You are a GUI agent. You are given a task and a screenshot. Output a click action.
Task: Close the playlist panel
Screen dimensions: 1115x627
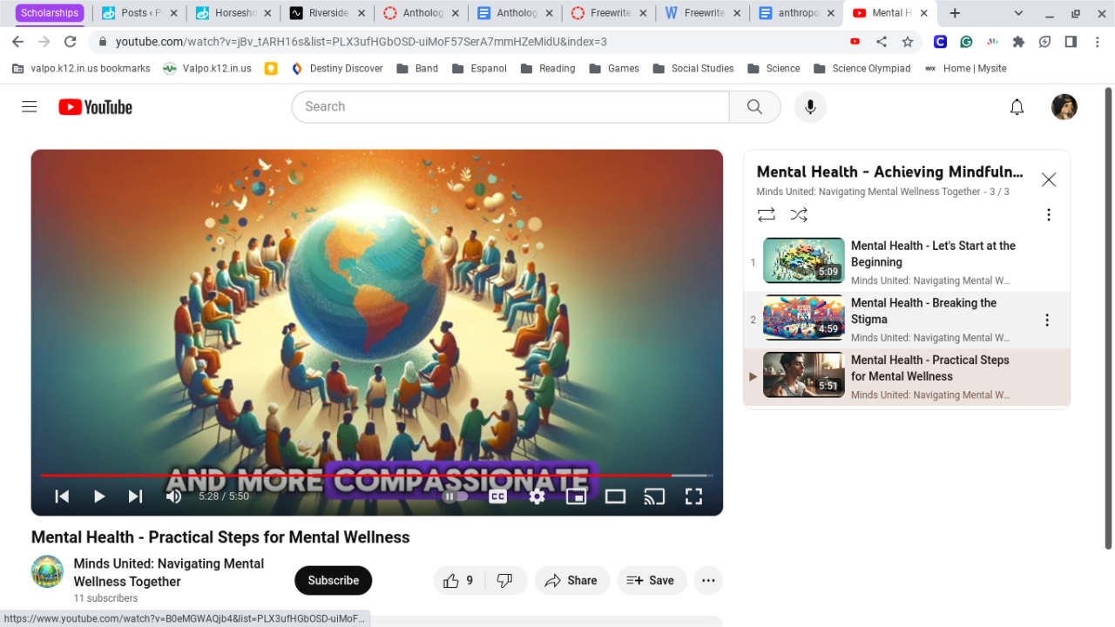tap(1049, 179)
